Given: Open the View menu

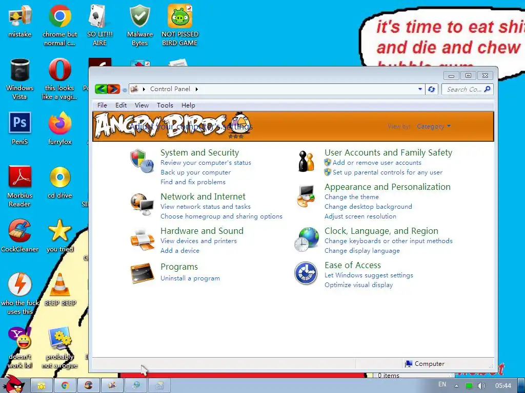Looking at the screenshot, I should (142, 105).
